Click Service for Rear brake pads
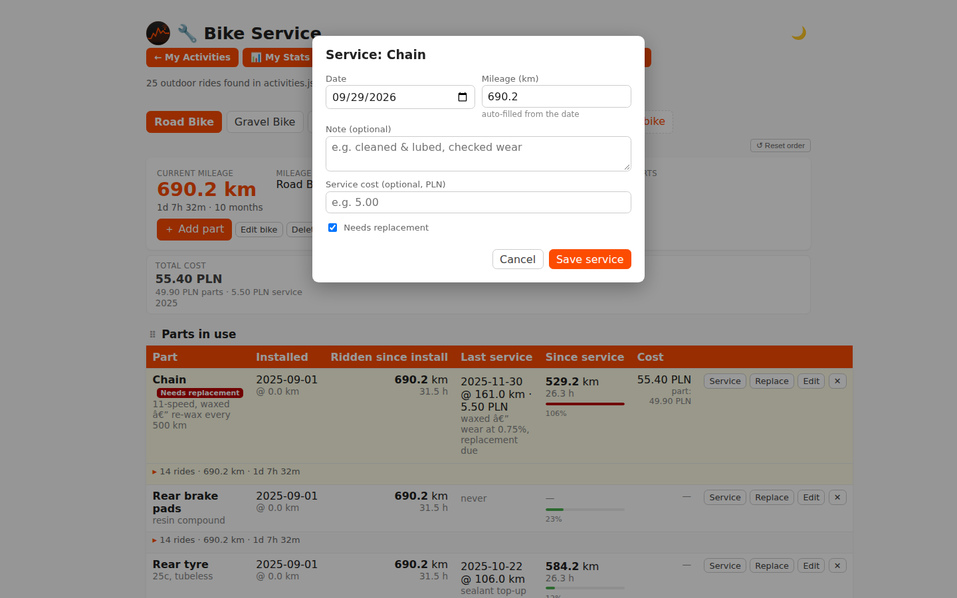The width and height of the screenshot is (957, 598). (724, 498)
